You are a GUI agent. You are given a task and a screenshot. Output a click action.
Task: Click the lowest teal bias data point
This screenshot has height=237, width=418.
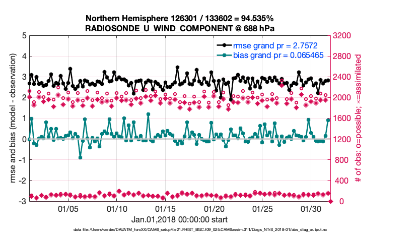80,157
